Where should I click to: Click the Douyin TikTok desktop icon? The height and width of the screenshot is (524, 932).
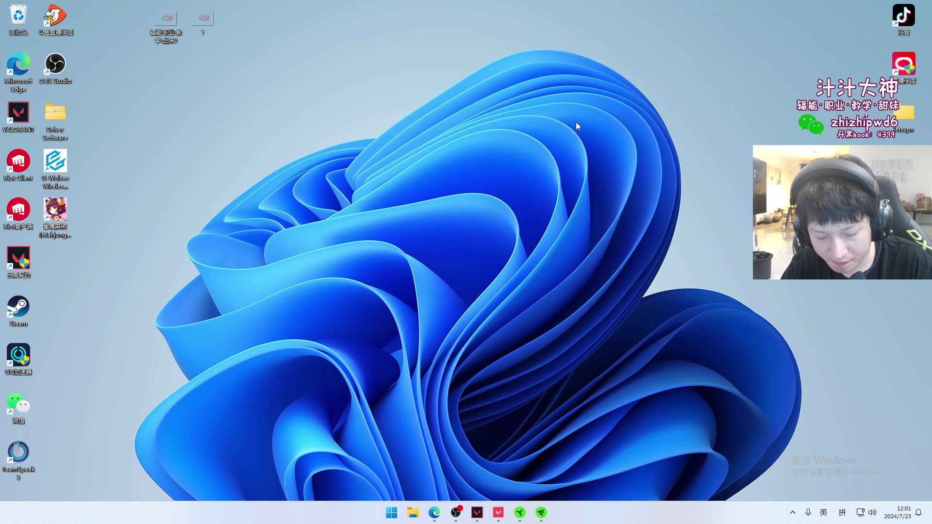coord(903,16)
